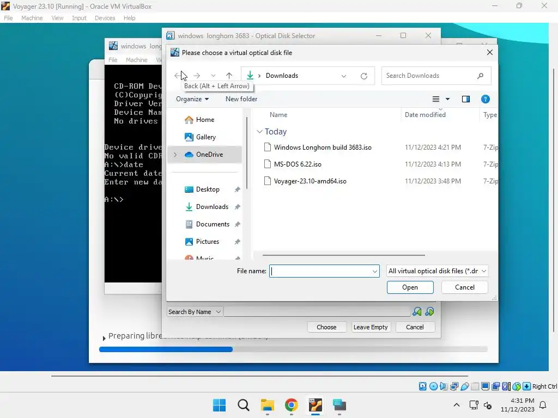
Task: Select Voyager-23.10-amd64.iso file
Action: 310,181
